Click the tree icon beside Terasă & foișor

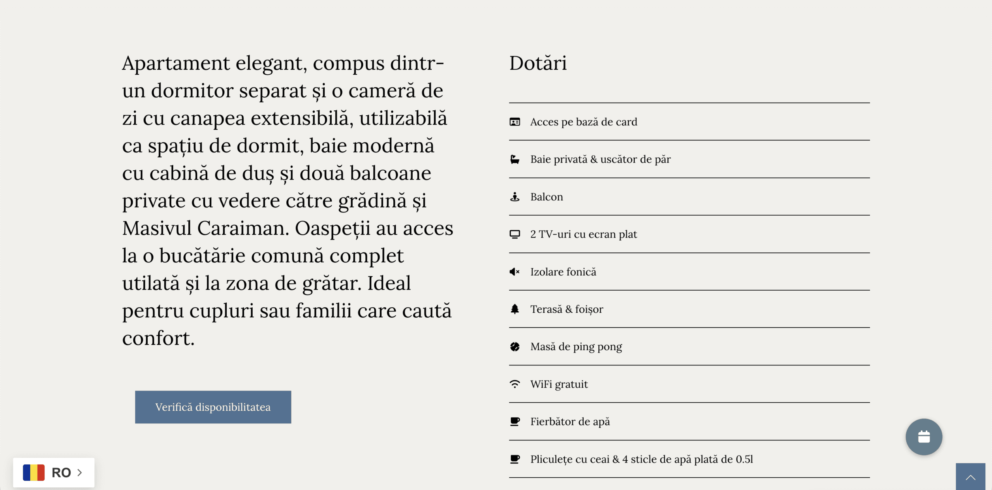click(515, 309)
